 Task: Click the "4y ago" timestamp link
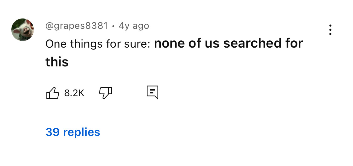tap(134, 26)
